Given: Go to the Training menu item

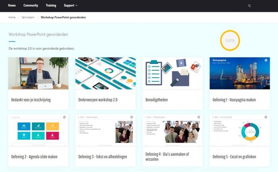Looking at the screenshot, I should coord(51,6).
